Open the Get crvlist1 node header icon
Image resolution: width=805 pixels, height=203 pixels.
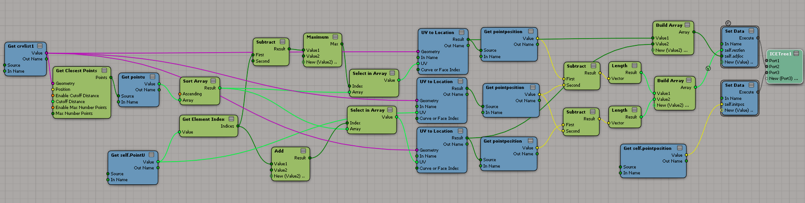pyautogui.click(x=40, y=46)
